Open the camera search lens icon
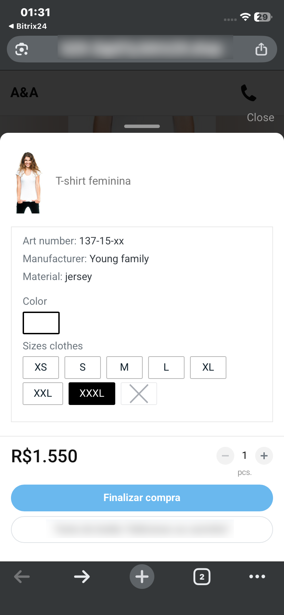The width and height of the screenshot is (284, 615). coord(22,49)
